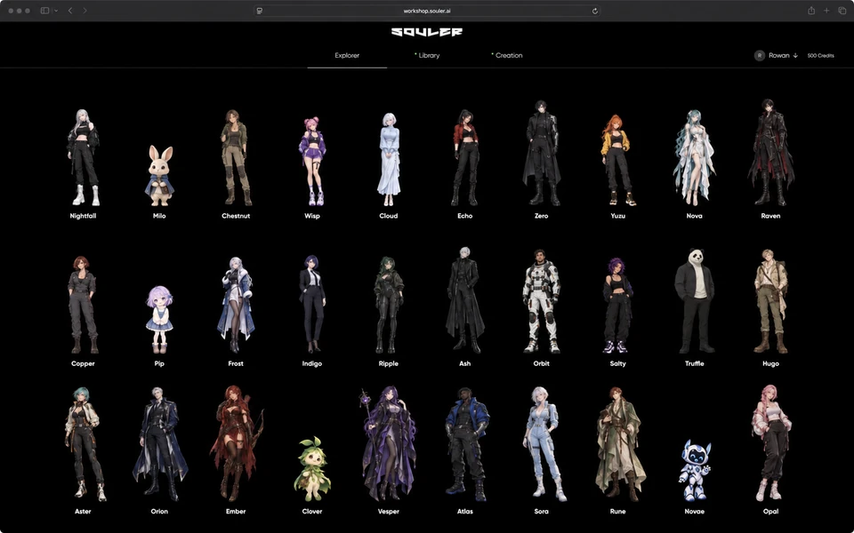Click the Share icon in Safari
Screen dimensions: 854x533
click(811, 11)
